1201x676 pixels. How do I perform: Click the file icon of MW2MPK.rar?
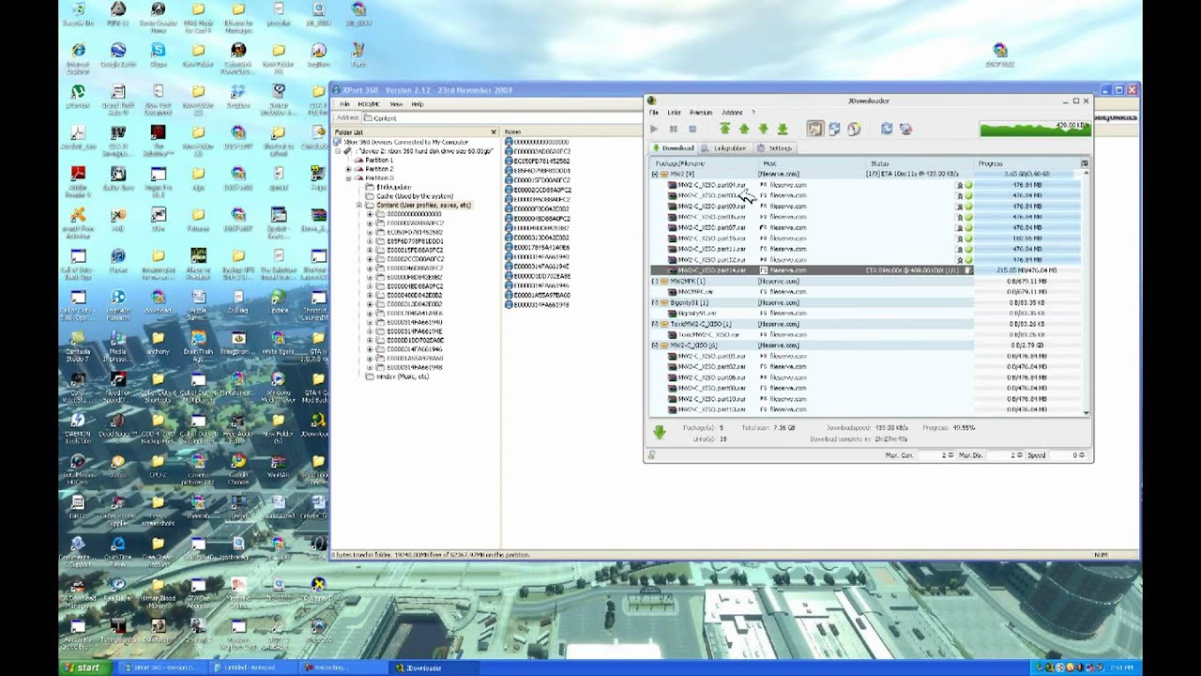(672, 292)
